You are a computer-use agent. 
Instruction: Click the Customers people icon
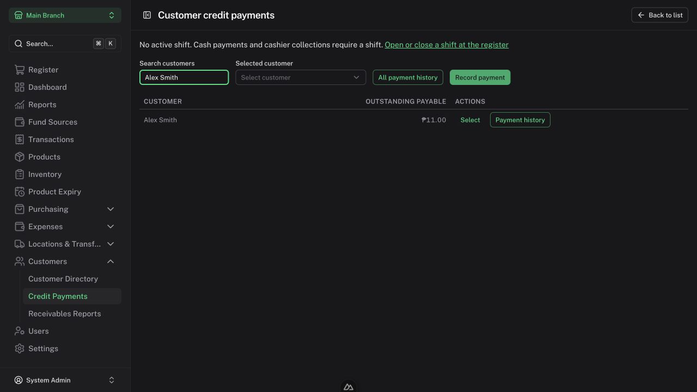click(20, 261)
